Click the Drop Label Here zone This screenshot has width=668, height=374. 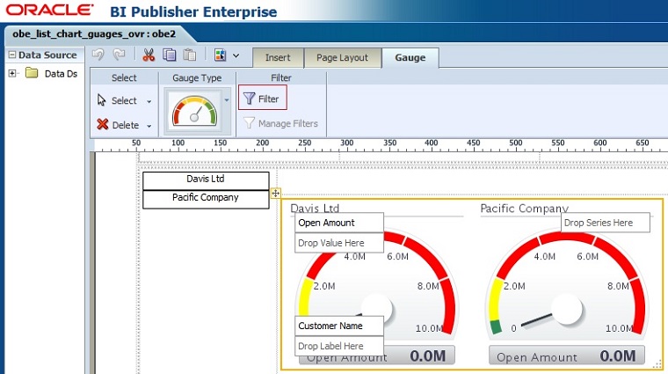[339, 346]
